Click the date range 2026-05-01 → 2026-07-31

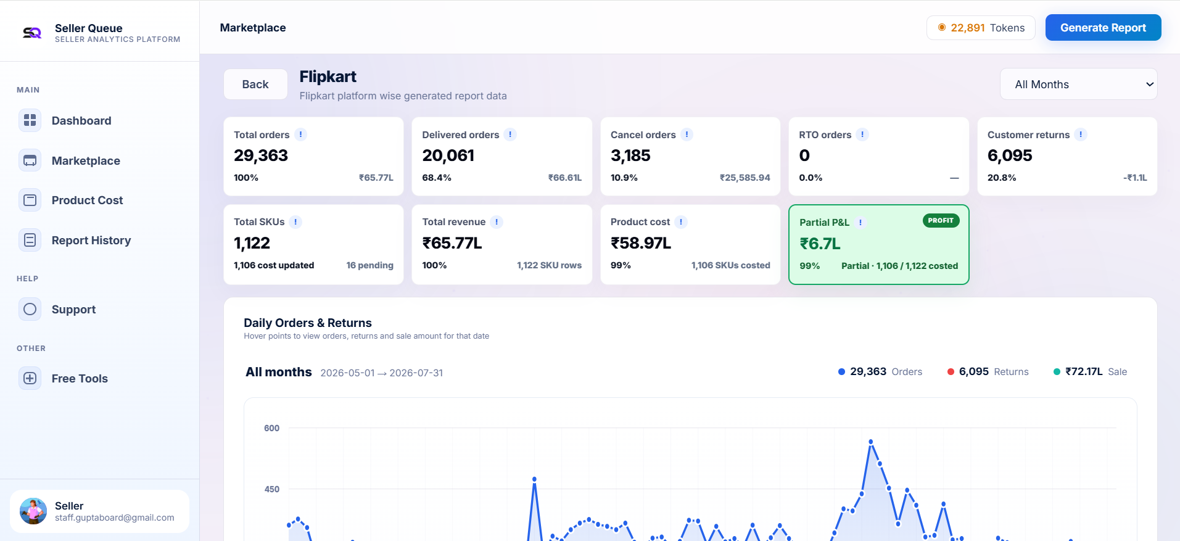click(x=382, y=373)
